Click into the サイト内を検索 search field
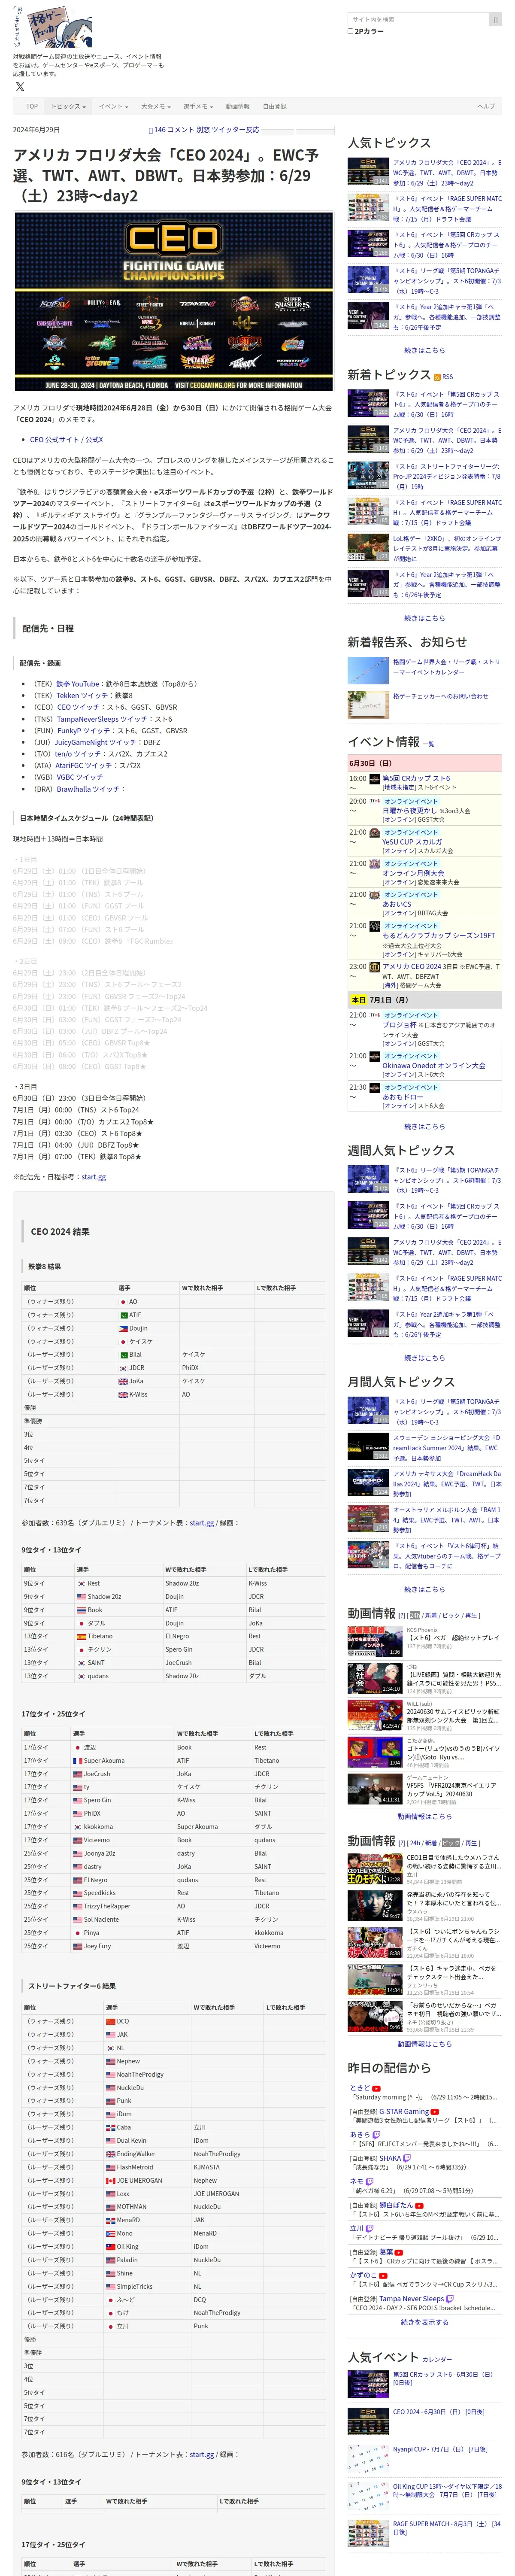 coord(418,19)
